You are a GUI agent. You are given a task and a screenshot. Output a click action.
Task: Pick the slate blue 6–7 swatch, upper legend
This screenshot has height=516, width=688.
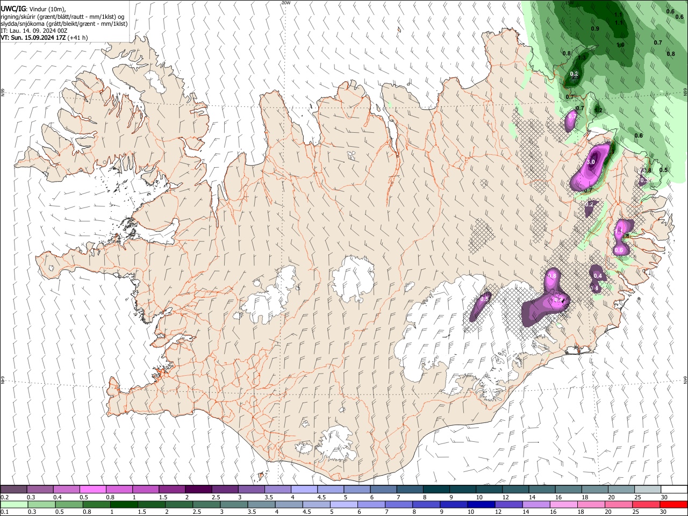(383, 490)
